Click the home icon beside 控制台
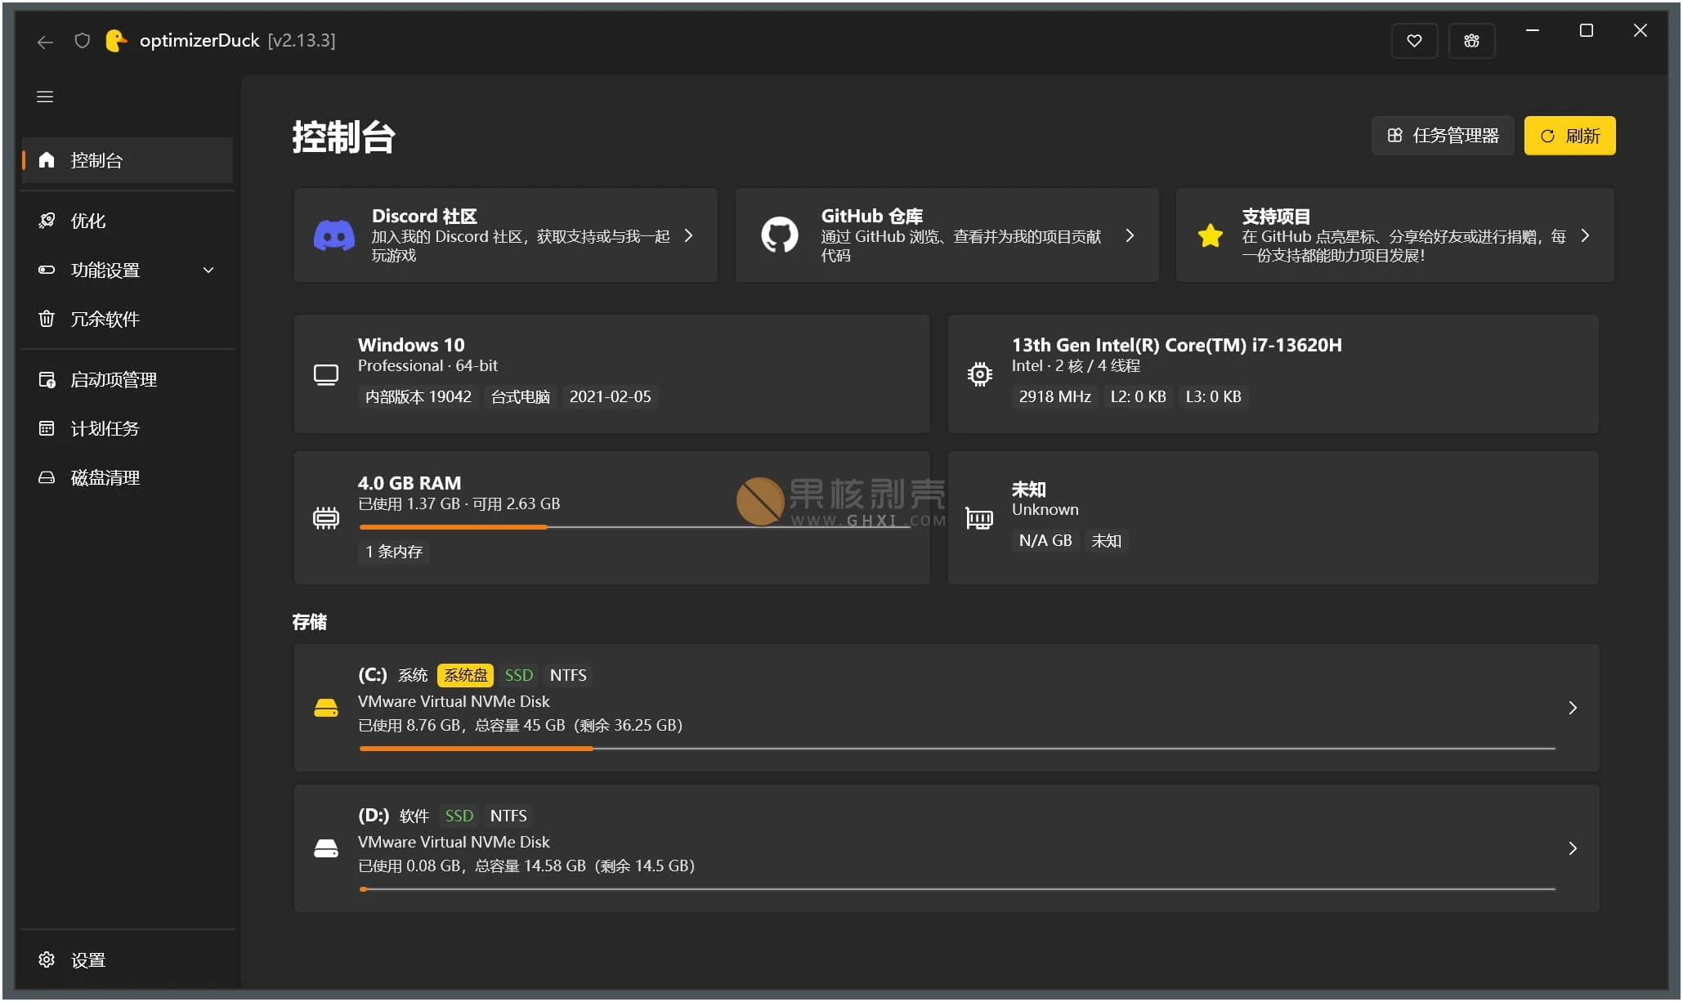Image resolution: width=1683 pixels, height=1002 pixels. click(47, 159)
